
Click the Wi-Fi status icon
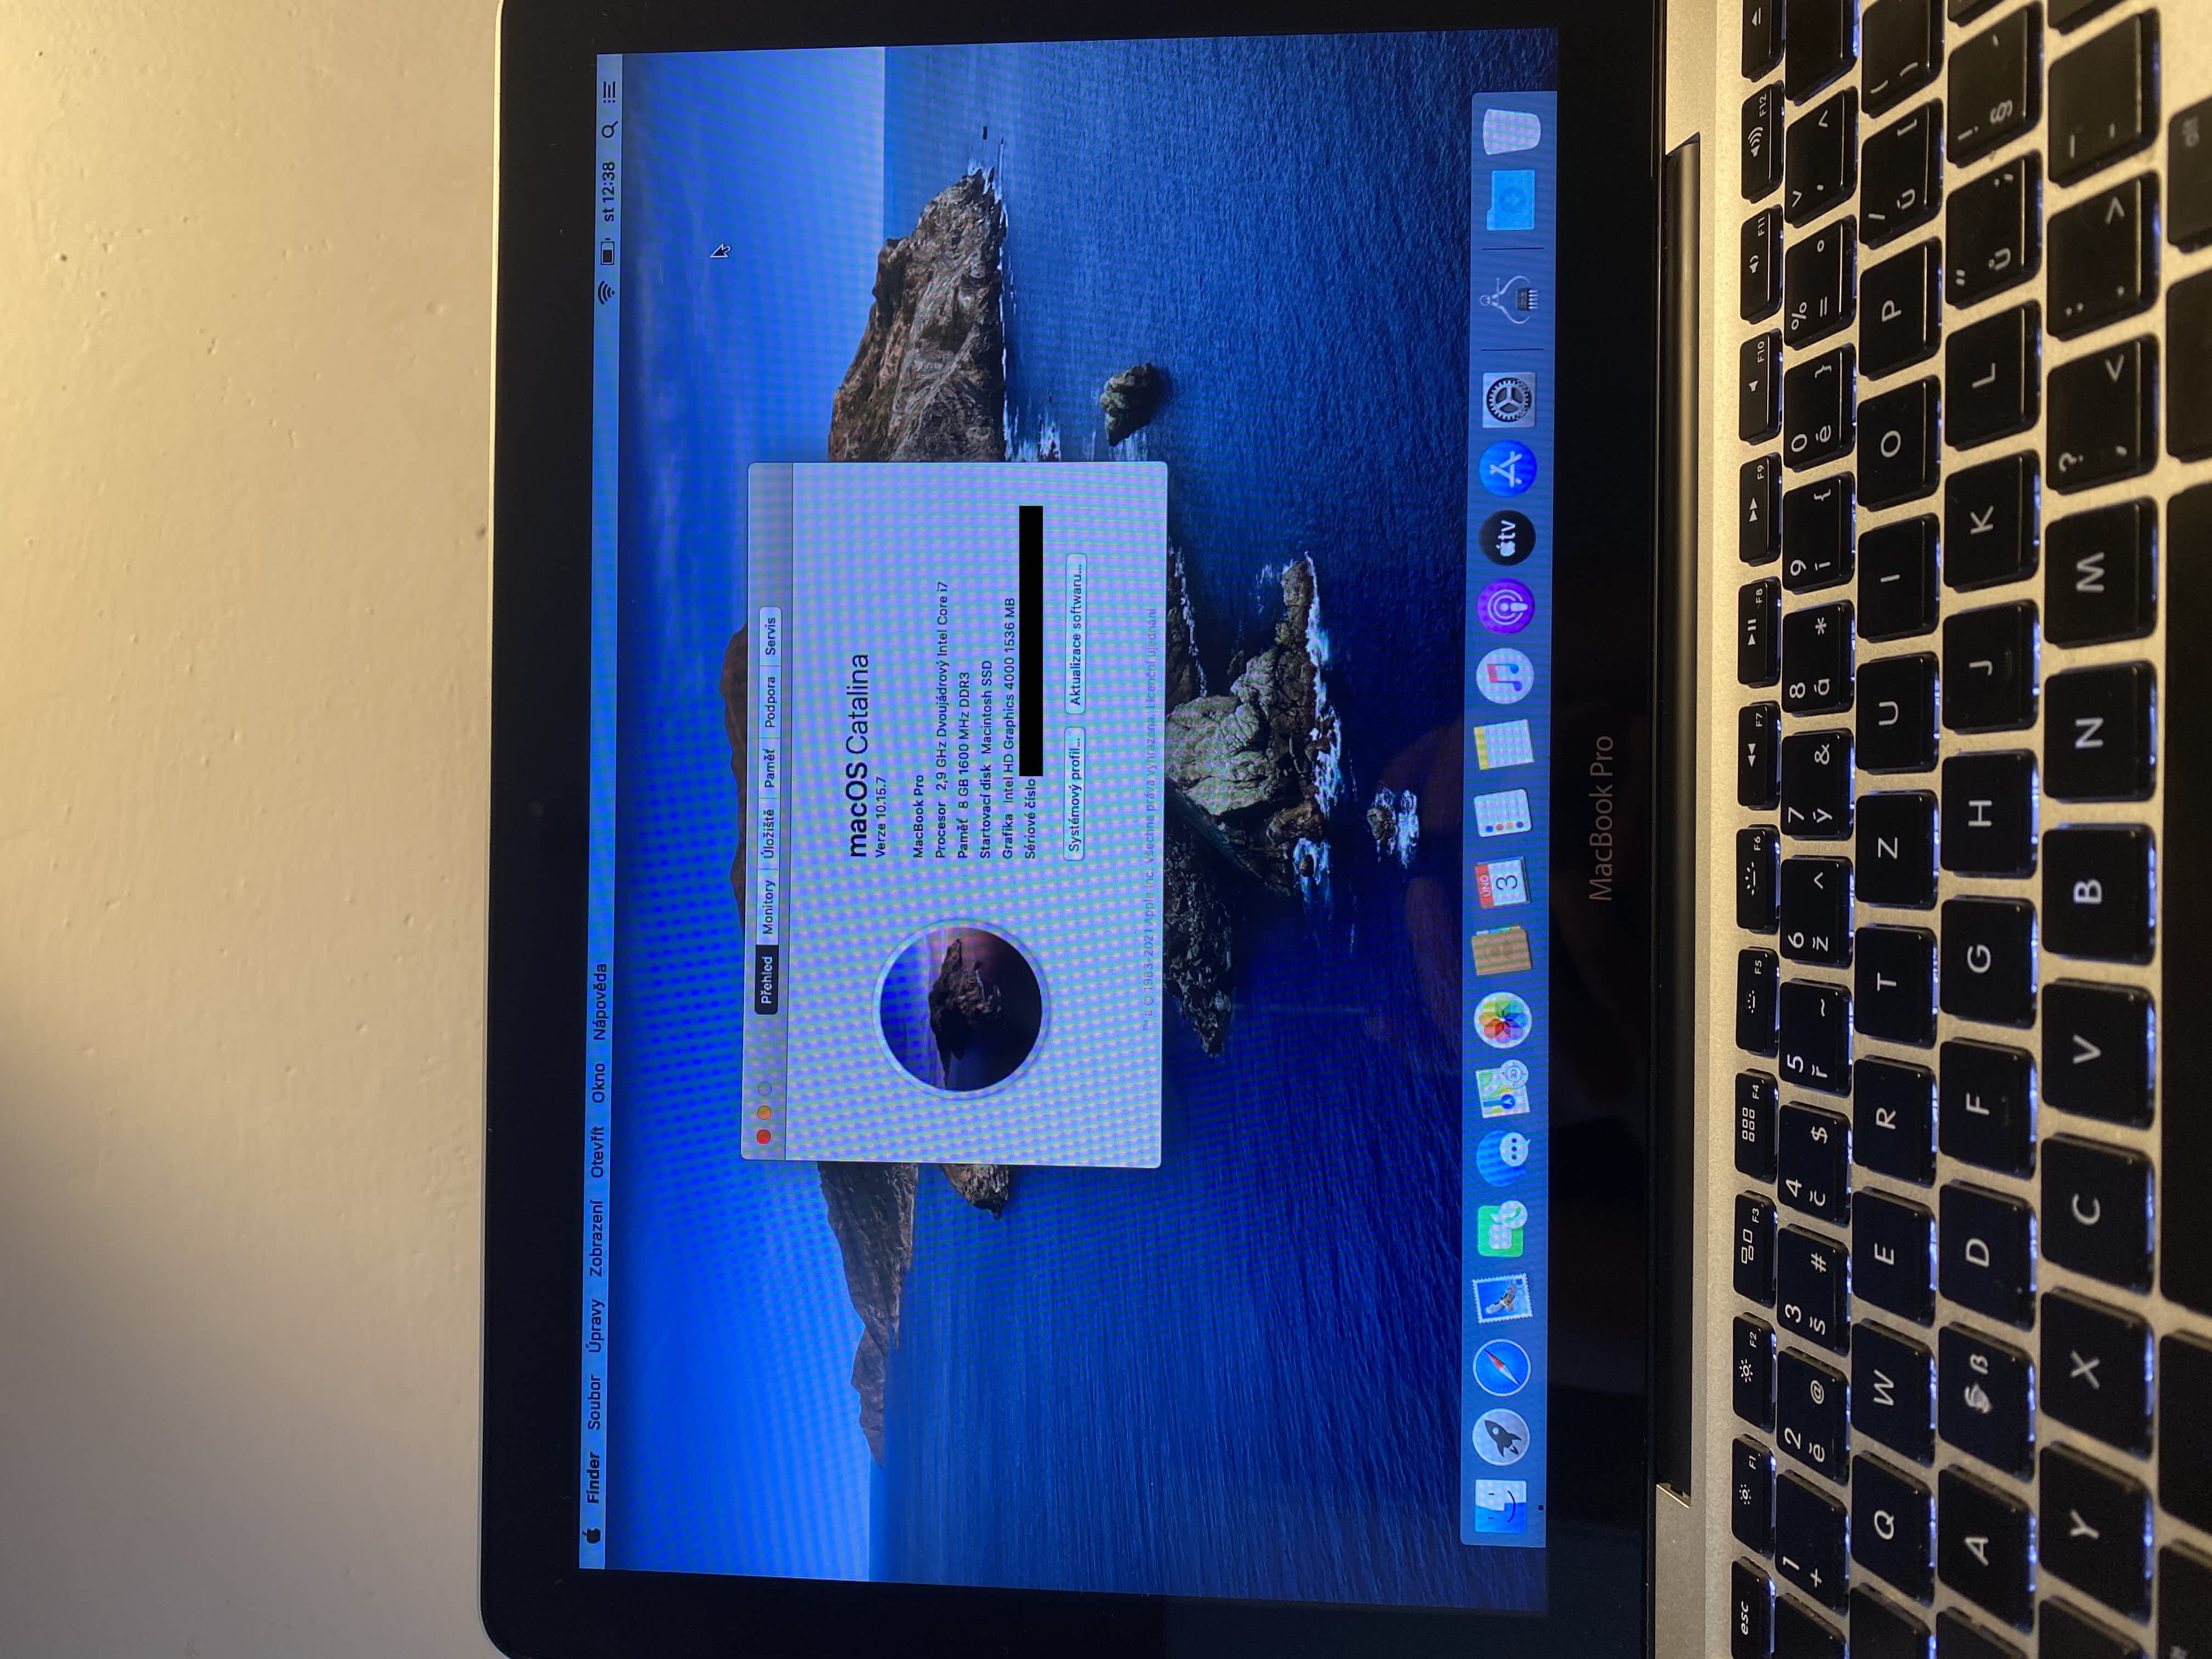pyautogui.click(x=606, y=292)
